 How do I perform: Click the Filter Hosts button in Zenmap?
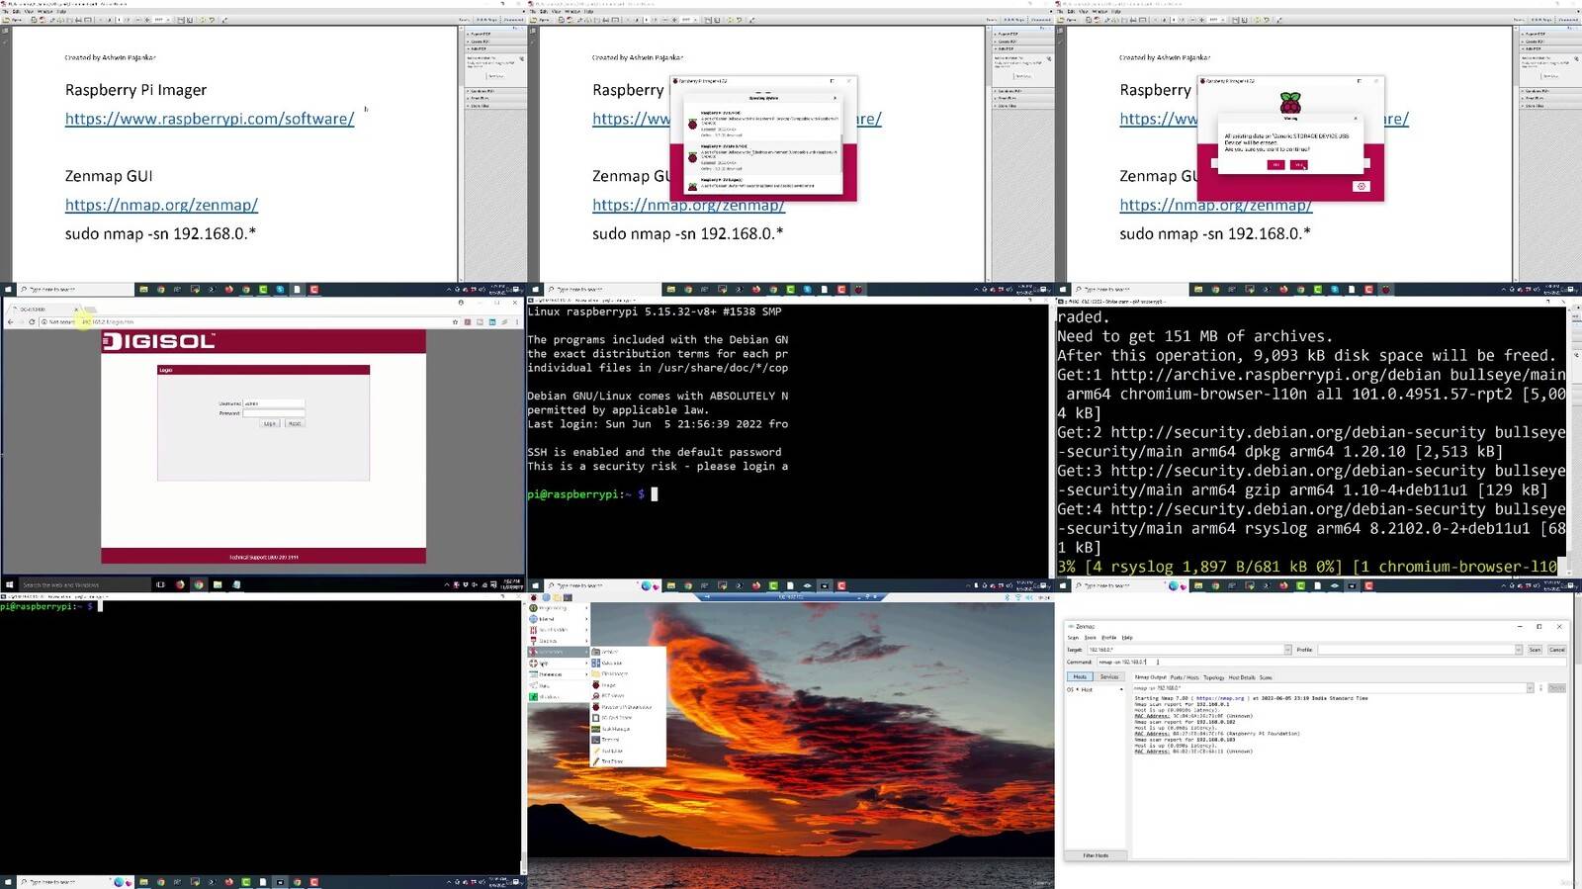pos(1096,855)
